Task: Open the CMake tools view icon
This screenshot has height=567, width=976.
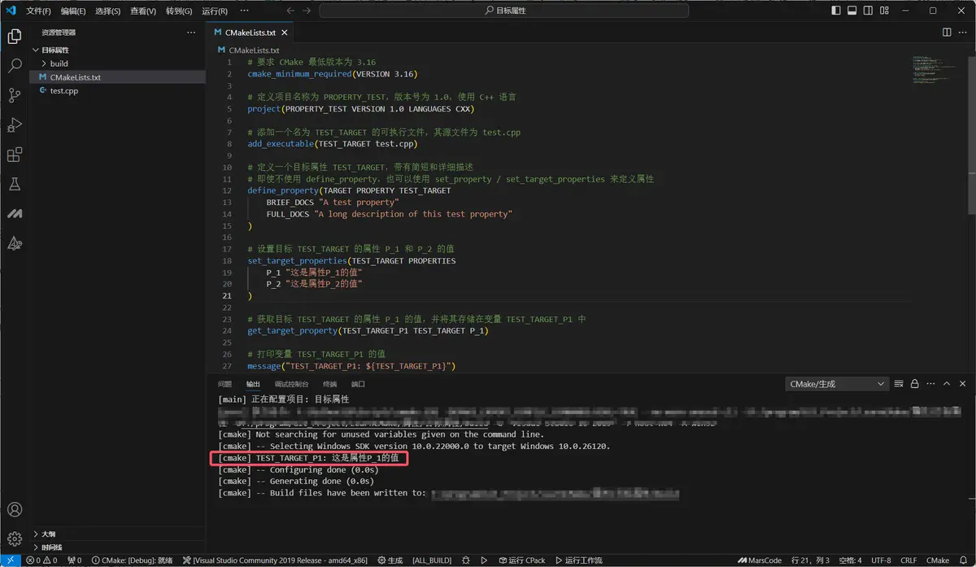Action: [14, 242]
